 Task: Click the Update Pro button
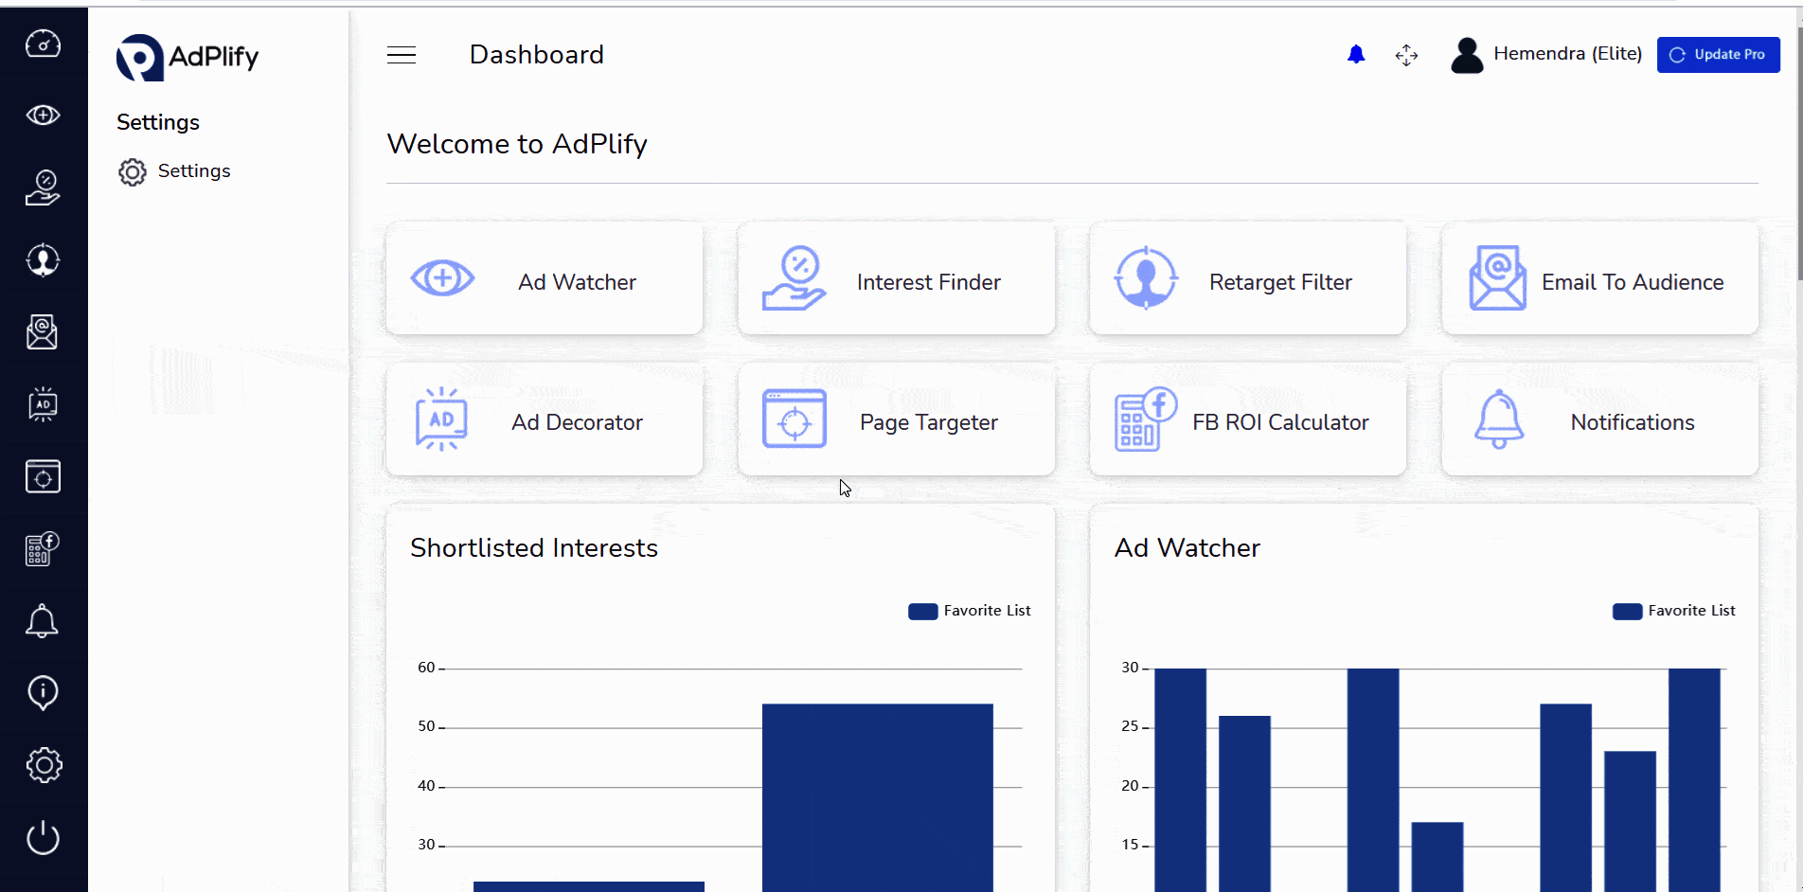coord(1719,55)
